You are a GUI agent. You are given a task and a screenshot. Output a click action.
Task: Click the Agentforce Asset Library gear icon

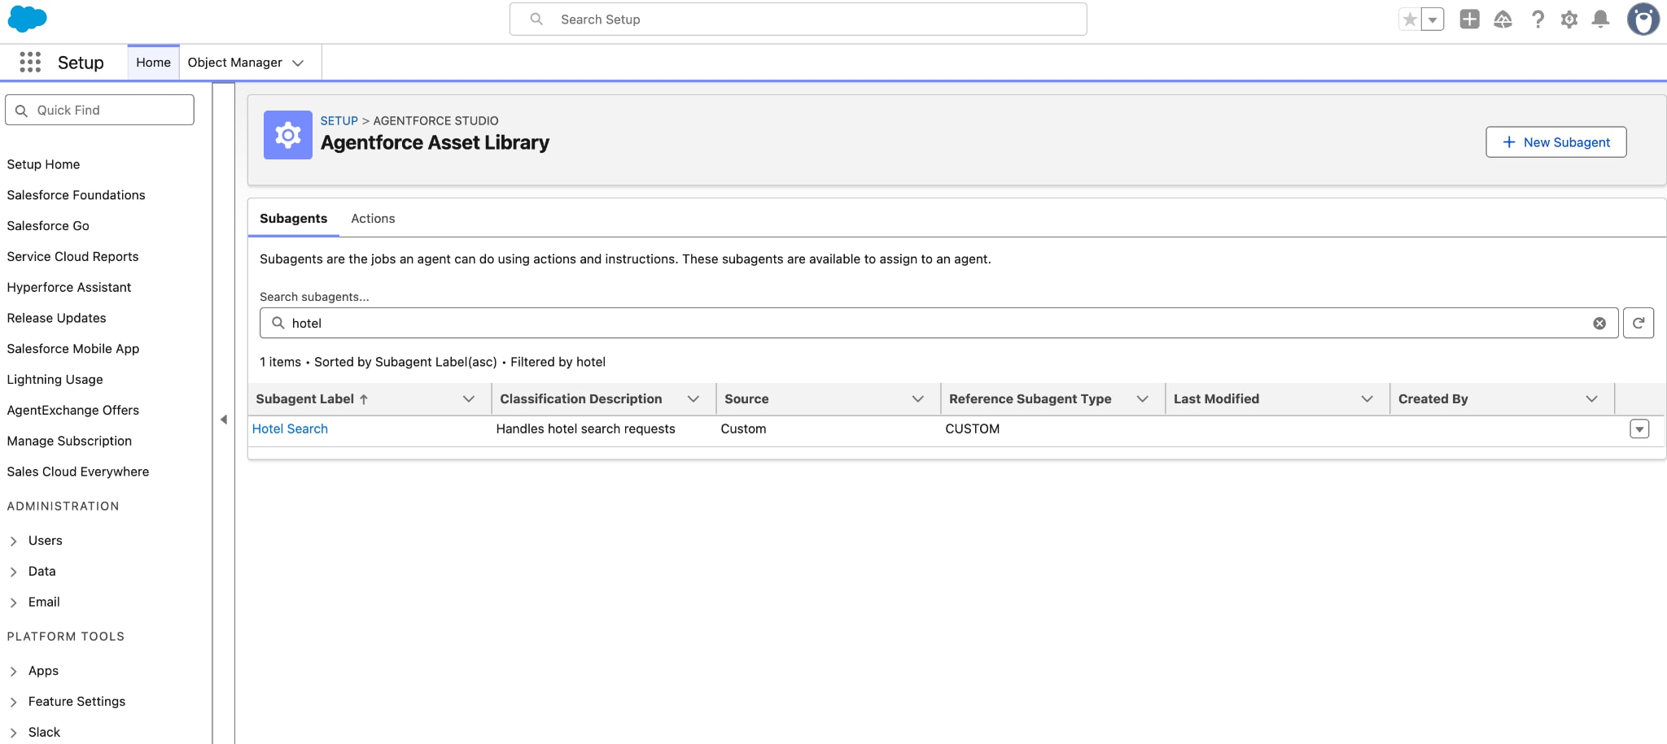[x=287, y=135]
